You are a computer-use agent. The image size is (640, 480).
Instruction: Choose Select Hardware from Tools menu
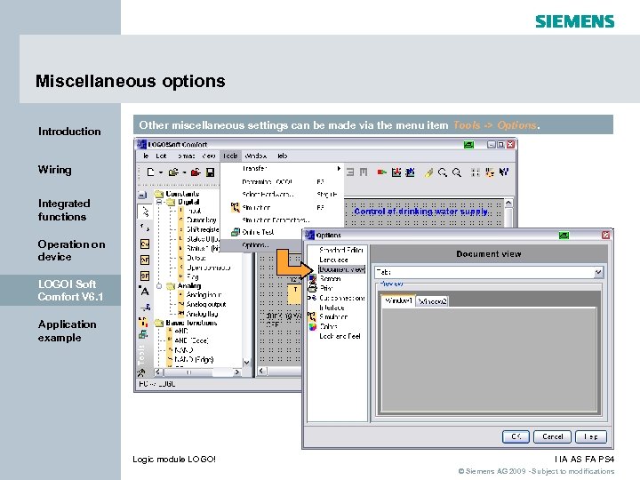[x=282, y=195]
